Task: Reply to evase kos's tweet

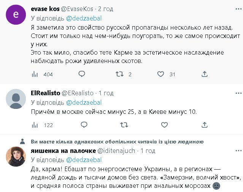Action: [x=81, y=74]
